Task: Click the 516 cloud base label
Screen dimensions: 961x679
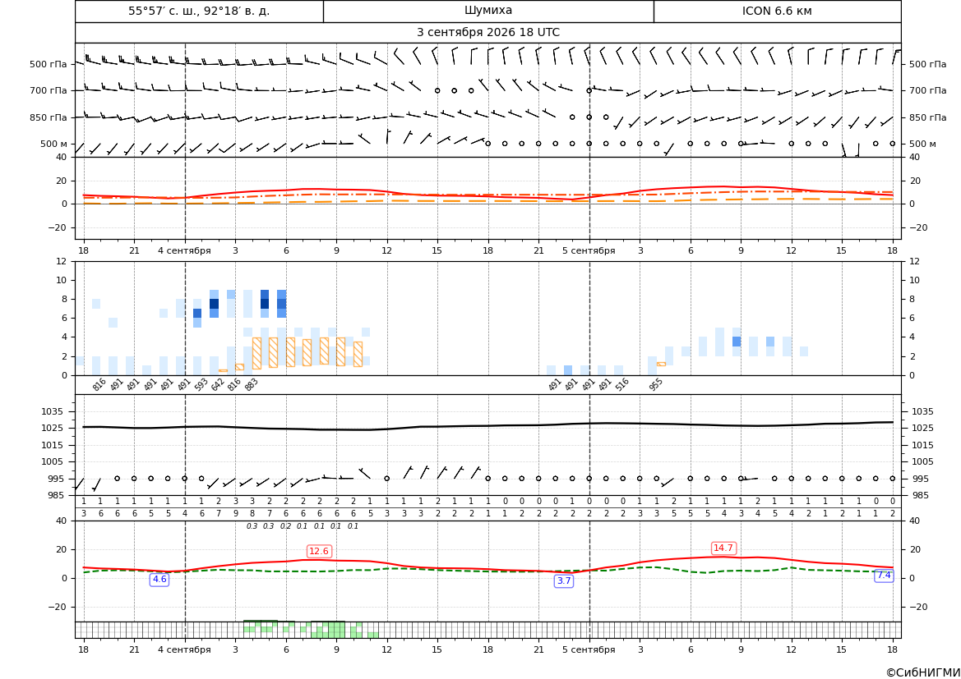Action: [x=622, y=384]
